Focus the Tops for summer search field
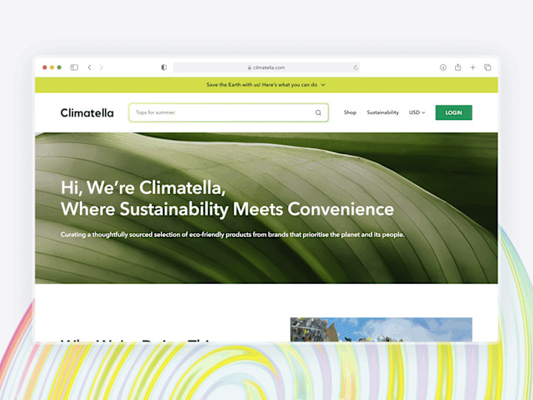This screenshot has height=400, width=533. pos(229,113)
